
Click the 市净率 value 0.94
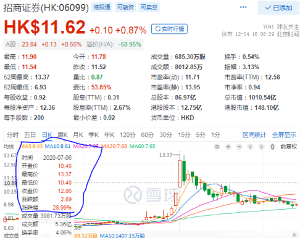pos(254,87)
